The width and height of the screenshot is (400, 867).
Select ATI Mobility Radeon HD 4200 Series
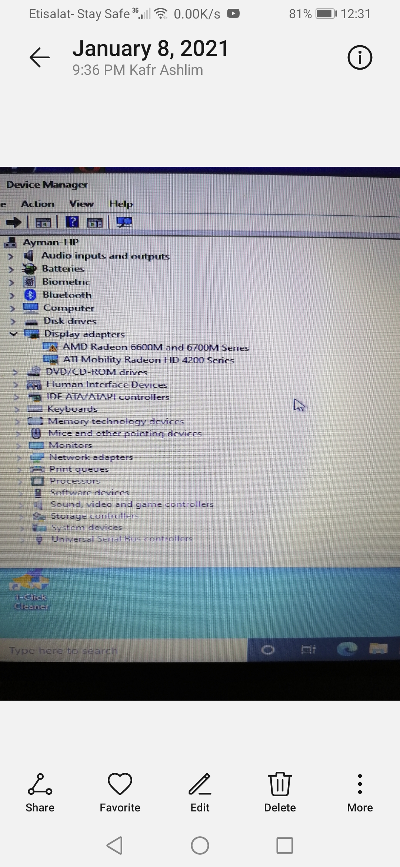click(149, 360)
